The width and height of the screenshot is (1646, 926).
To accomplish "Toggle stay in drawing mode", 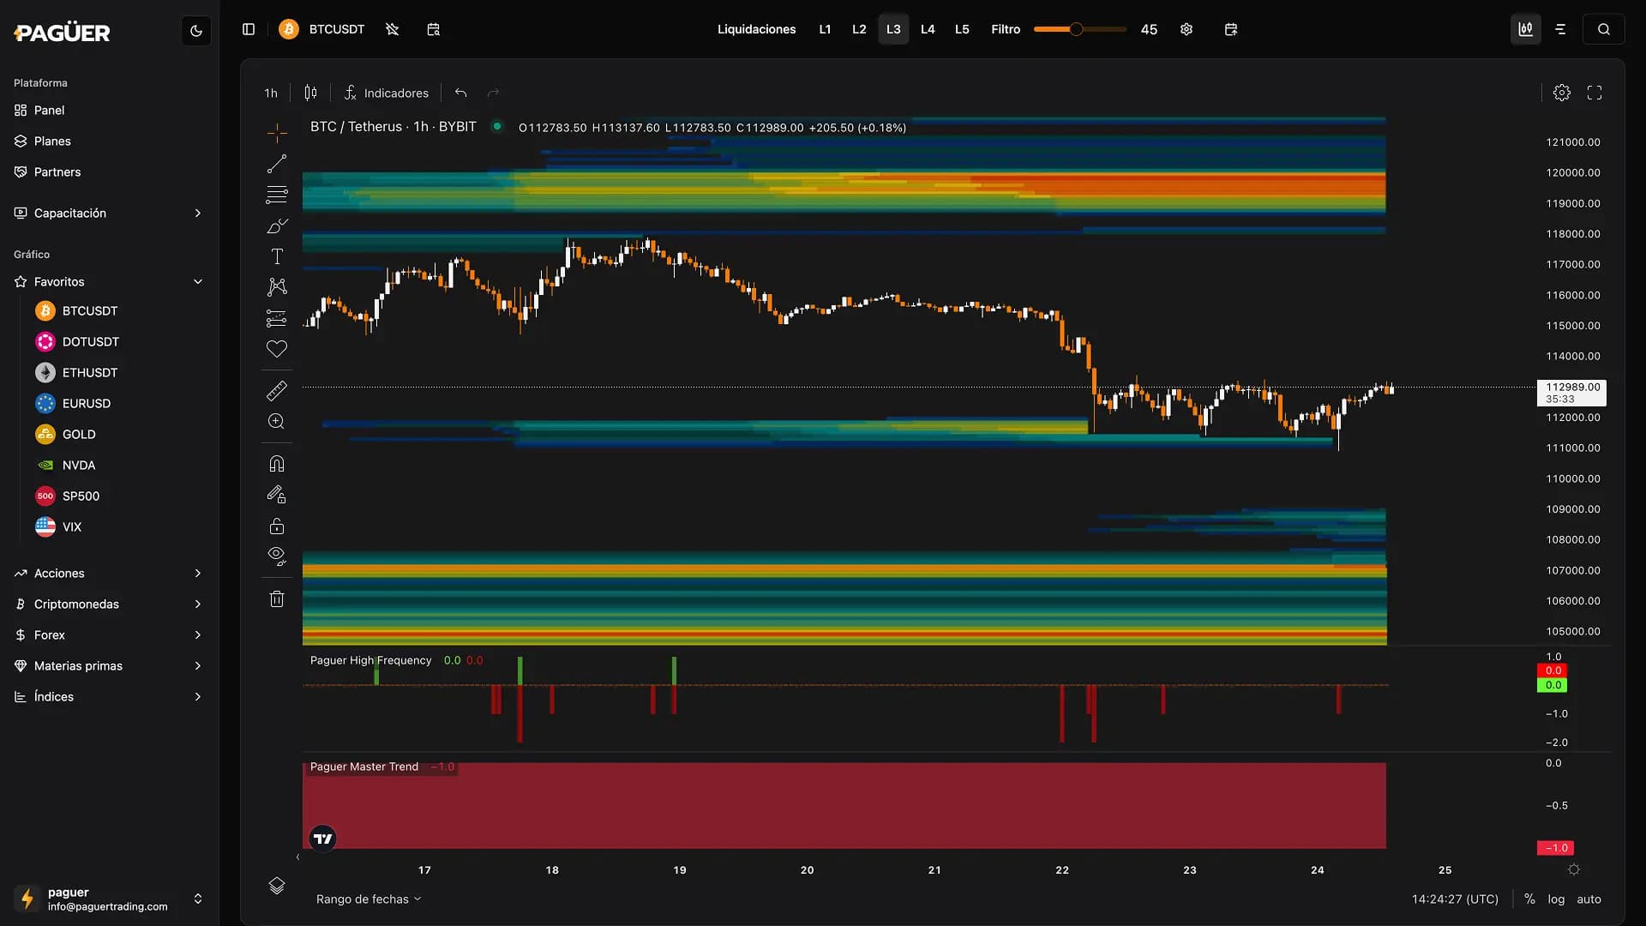I will click(277, 495).
